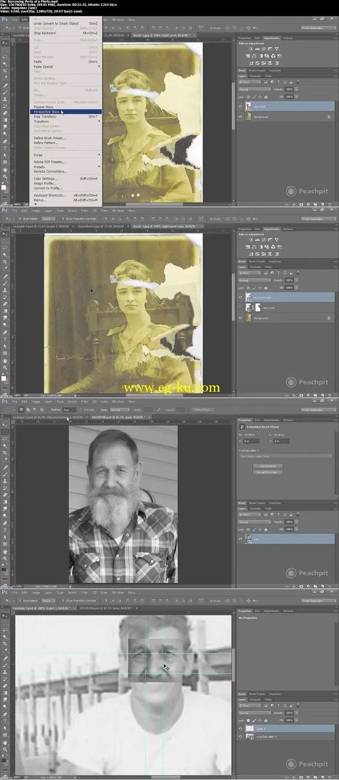Image resolution: width=339 pixels, height=780 pixels.
Task: Click the Feather field in the bearded man frame
Action: [x=68, y=409]
